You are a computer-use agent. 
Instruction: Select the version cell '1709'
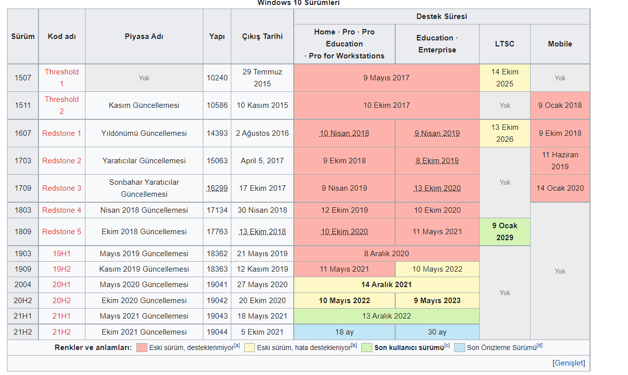click(23, 188)
